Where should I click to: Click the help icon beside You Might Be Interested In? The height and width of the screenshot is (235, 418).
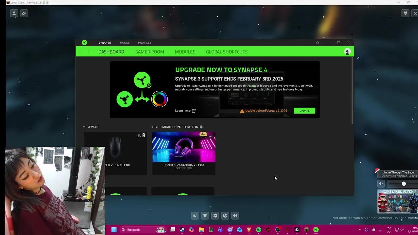click(201, 127)
